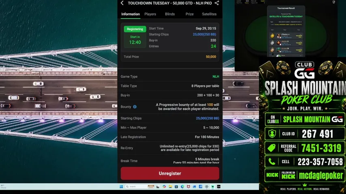
Task: Click the Registering status badge
Action: click(135, 29)
